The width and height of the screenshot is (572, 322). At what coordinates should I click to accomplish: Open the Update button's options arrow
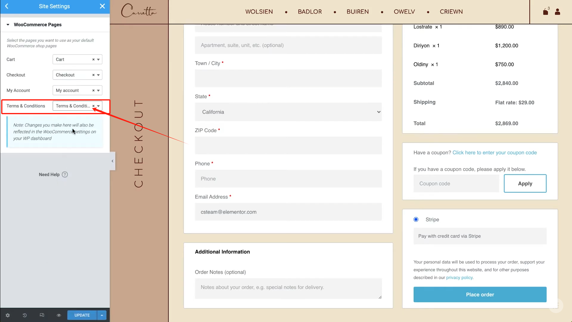coord(102,315)
